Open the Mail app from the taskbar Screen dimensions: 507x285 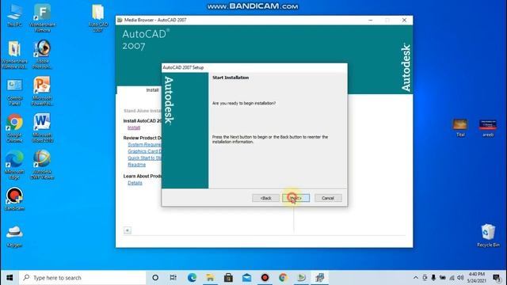(x=246, y=278)
